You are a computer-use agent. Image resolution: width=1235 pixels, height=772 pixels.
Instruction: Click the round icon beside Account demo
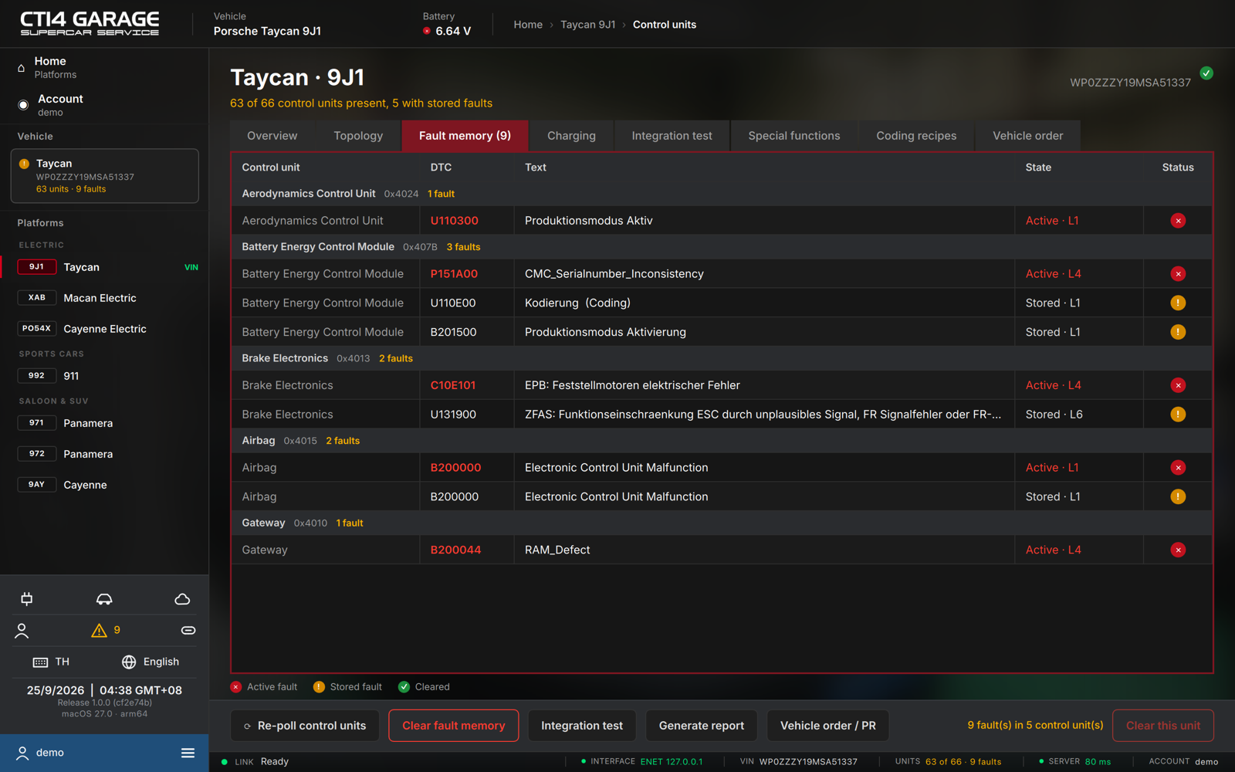[x=23, y=105]
